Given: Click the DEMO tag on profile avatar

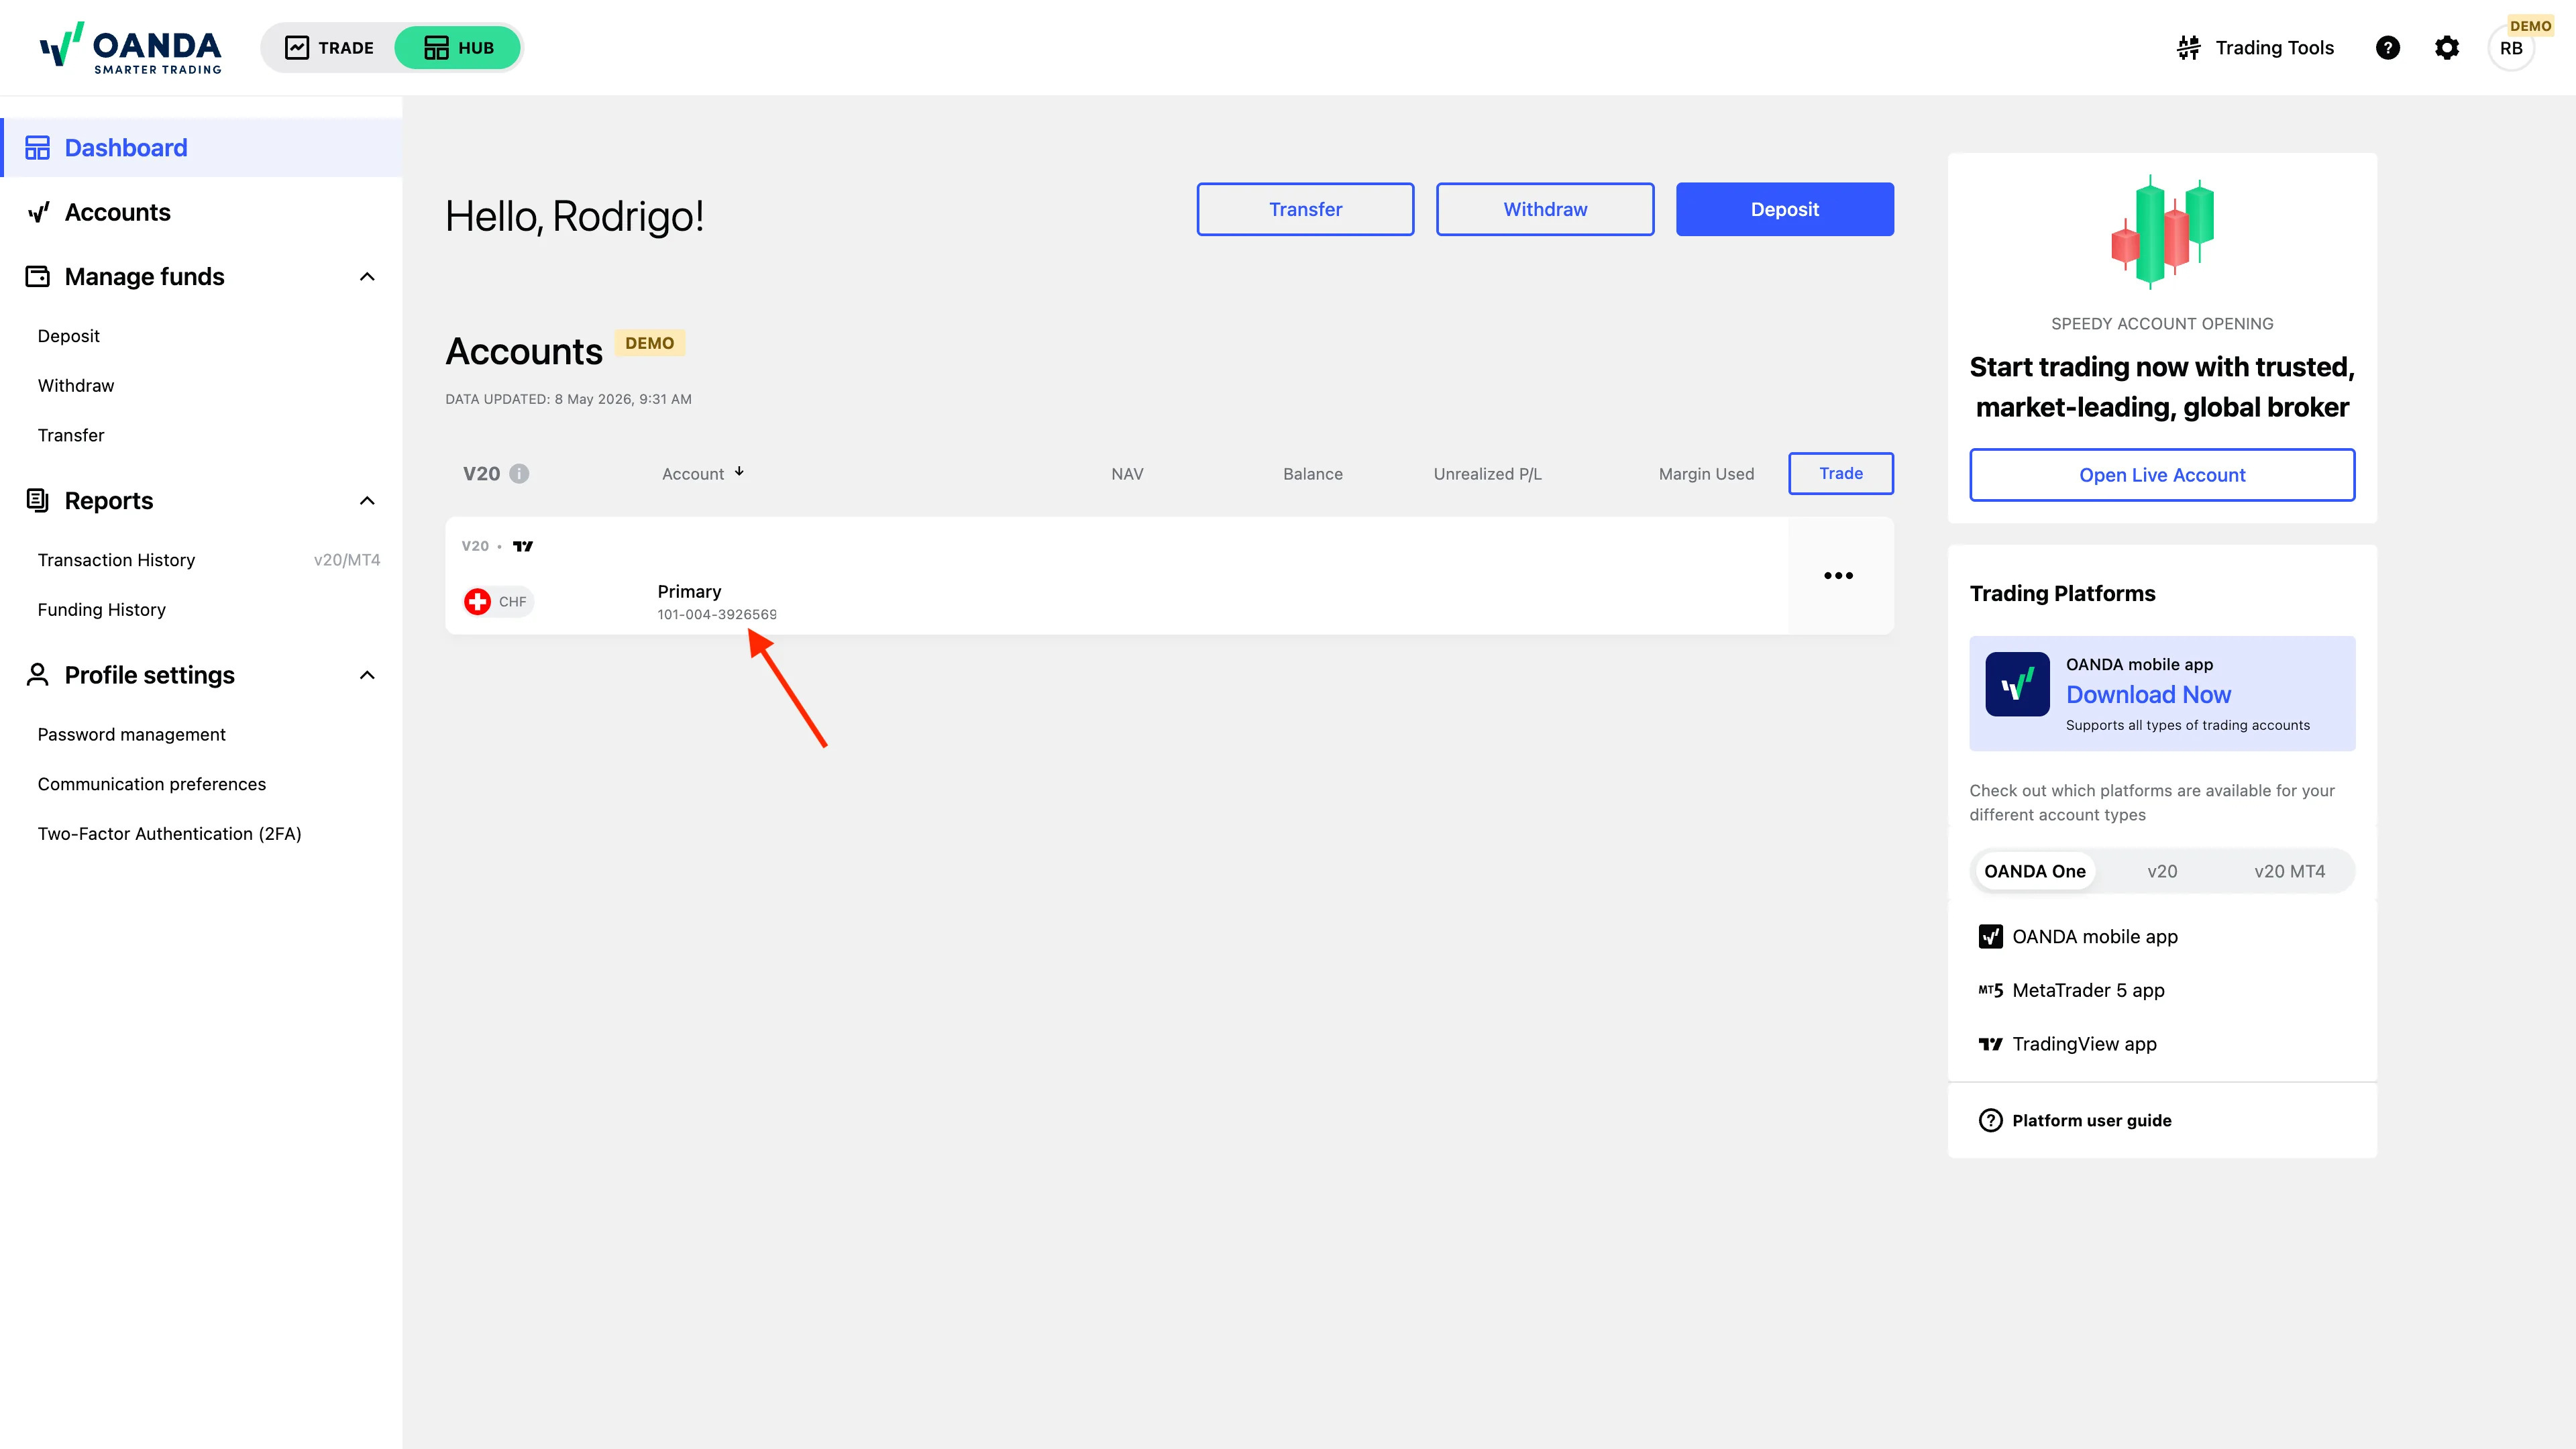Looking at the screenshot, I should tap(2530, 26).
